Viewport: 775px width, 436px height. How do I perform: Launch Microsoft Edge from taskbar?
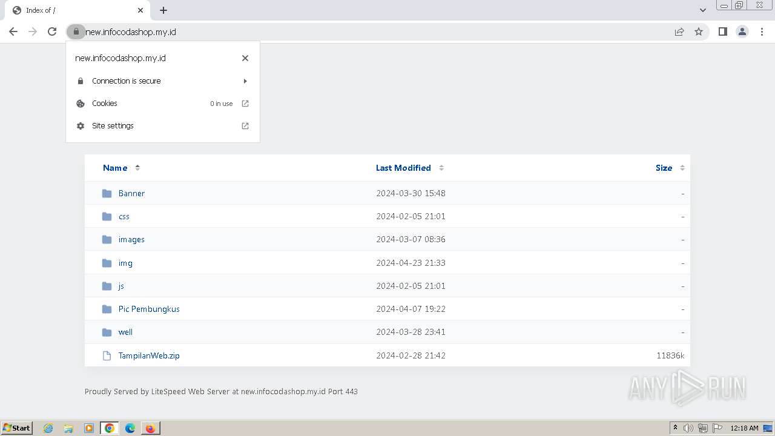[130, 428]
